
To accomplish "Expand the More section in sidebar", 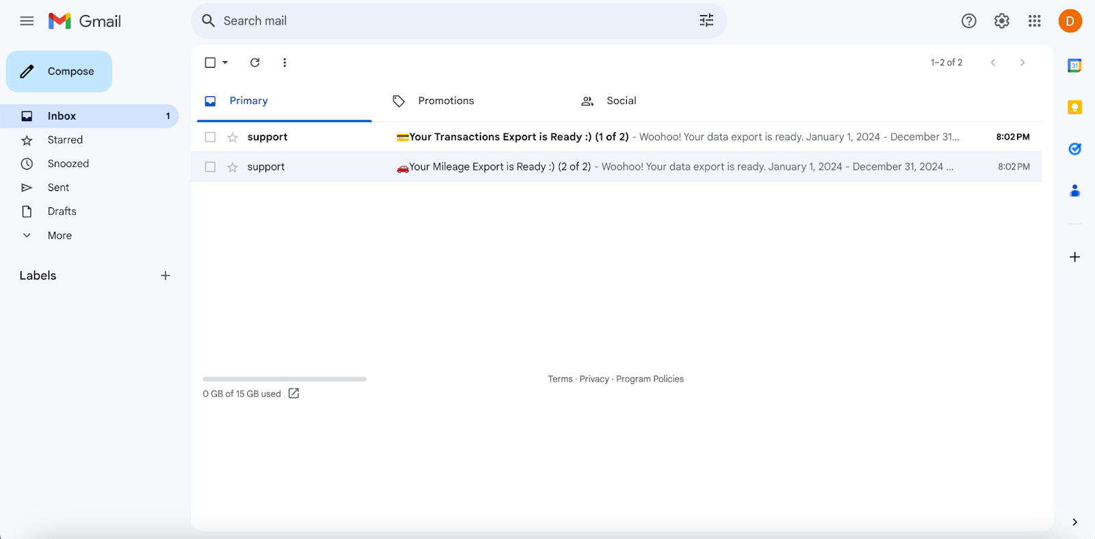I will (x=60, y=235).
